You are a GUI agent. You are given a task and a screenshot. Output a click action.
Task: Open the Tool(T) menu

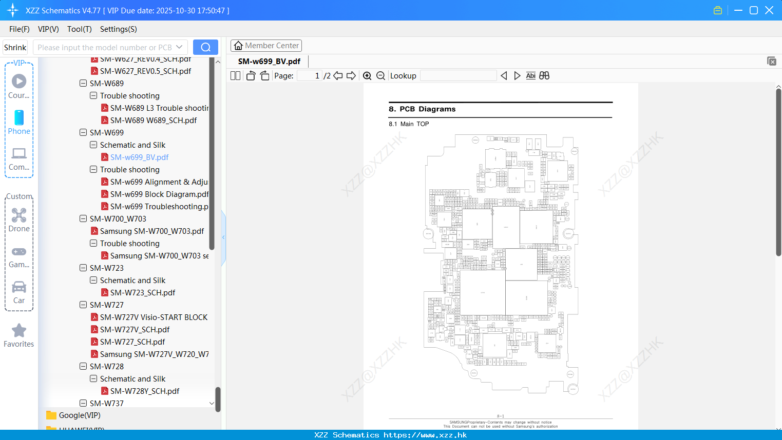(80, 29)
